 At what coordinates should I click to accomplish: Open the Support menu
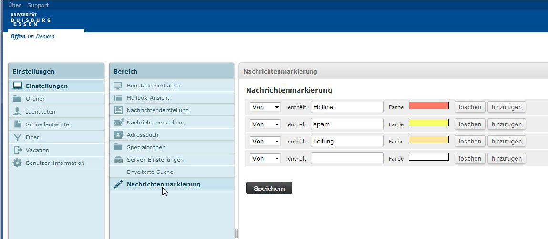(x=38, y=5)
